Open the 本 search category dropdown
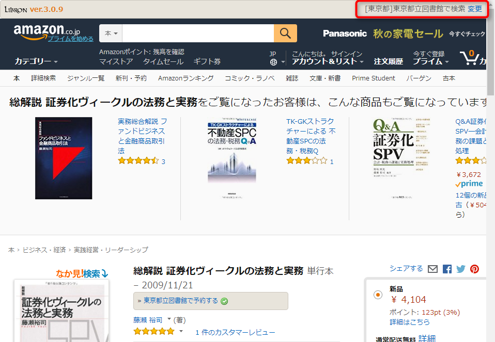Viewport: 495px width, 342px height. click(x=111, y=33)
